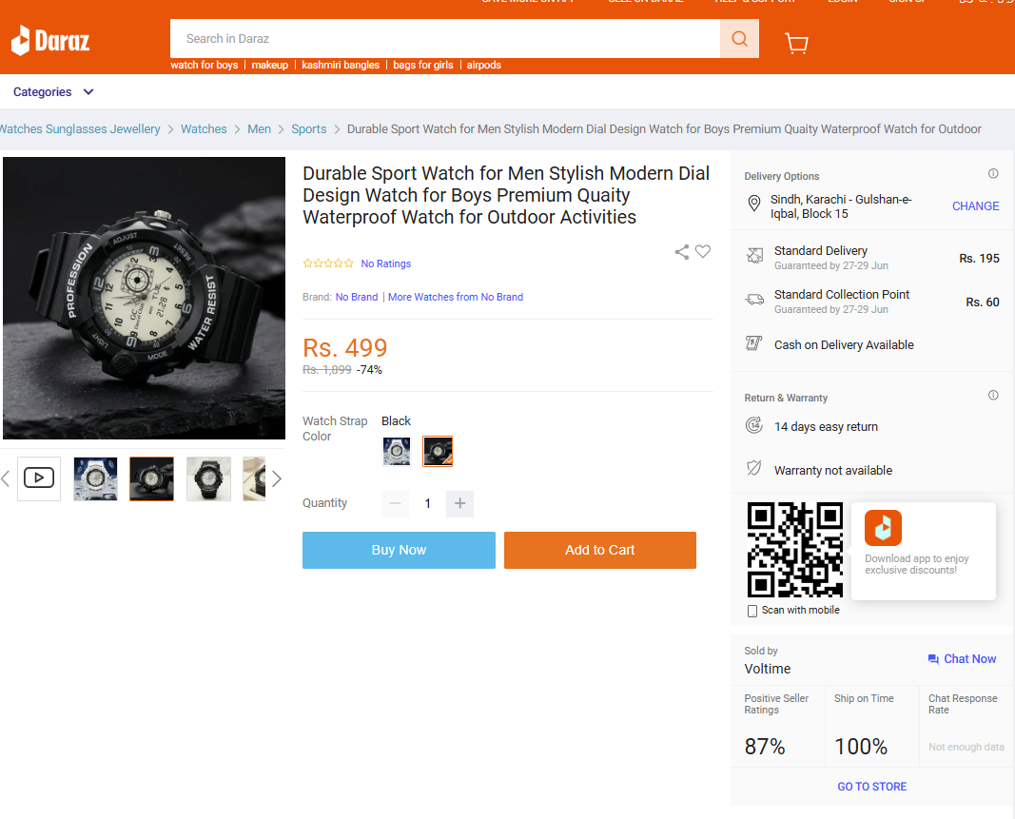
Task: Click the 100% Ship on Time value
Action: coord(861,747)
